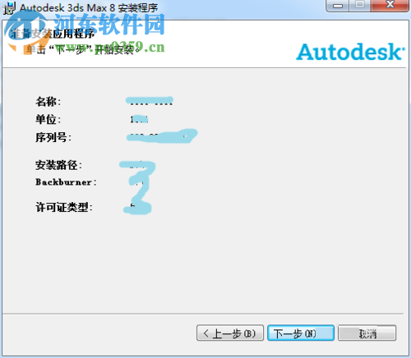Click the Autodesk logo
This screenshot has height=358, width=411.
point(350,52)
